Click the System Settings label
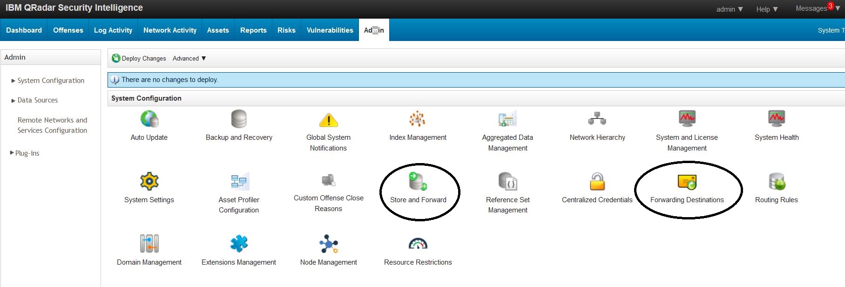 (x=149, y=200)
